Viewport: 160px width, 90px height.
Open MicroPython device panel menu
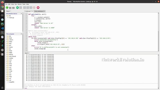coord(21,13)
